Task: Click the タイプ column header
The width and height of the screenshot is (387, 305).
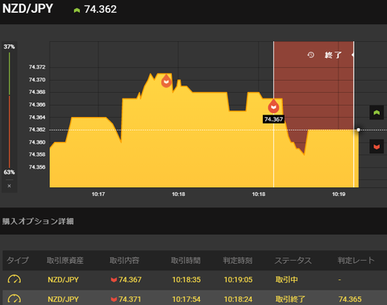Action: (18, 261)
